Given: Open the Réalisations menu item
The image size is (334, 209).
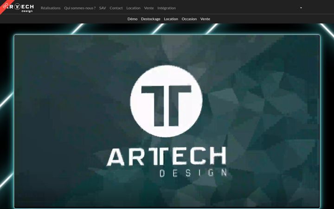Looking at the screenshot, I should 51,8.
